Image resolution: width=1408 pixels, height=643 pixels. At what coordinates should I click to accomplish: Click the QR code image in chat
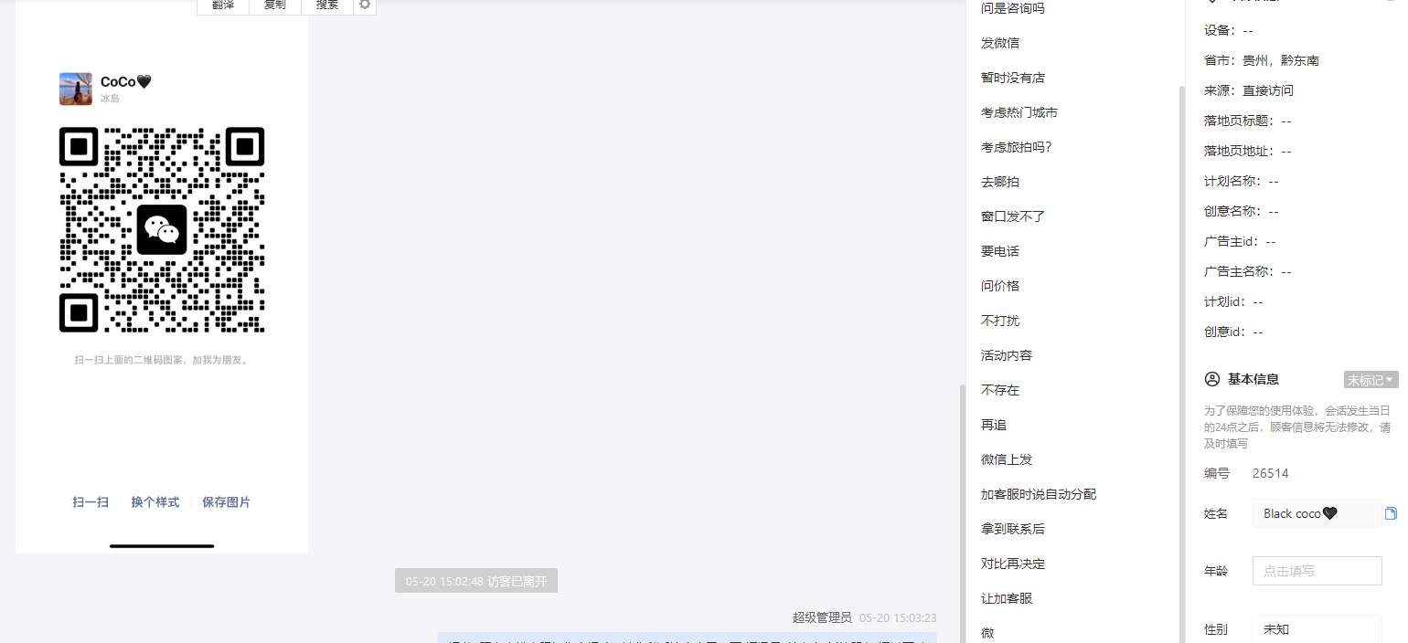click(x=162, y=229)
